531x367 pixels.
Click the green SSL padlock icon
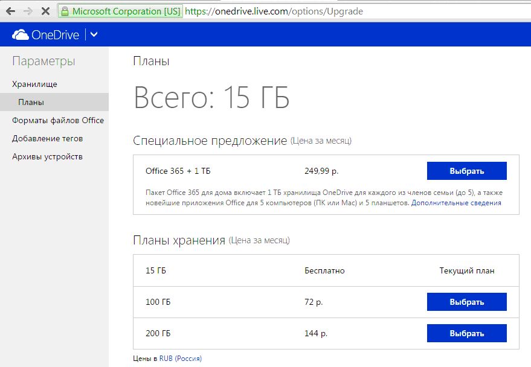65,11
